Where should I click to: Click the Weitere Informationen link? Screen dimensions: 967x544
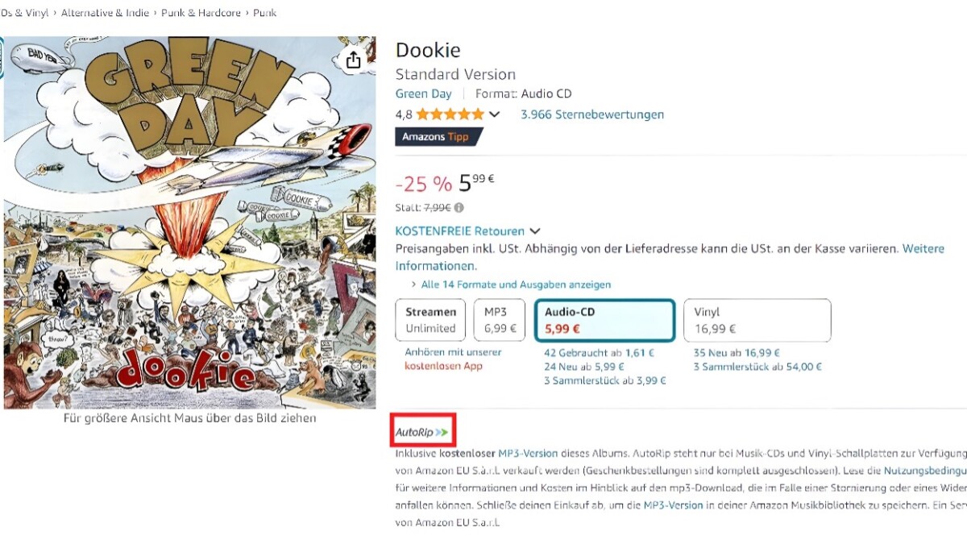pyautogui.click(x=435, y=266)
